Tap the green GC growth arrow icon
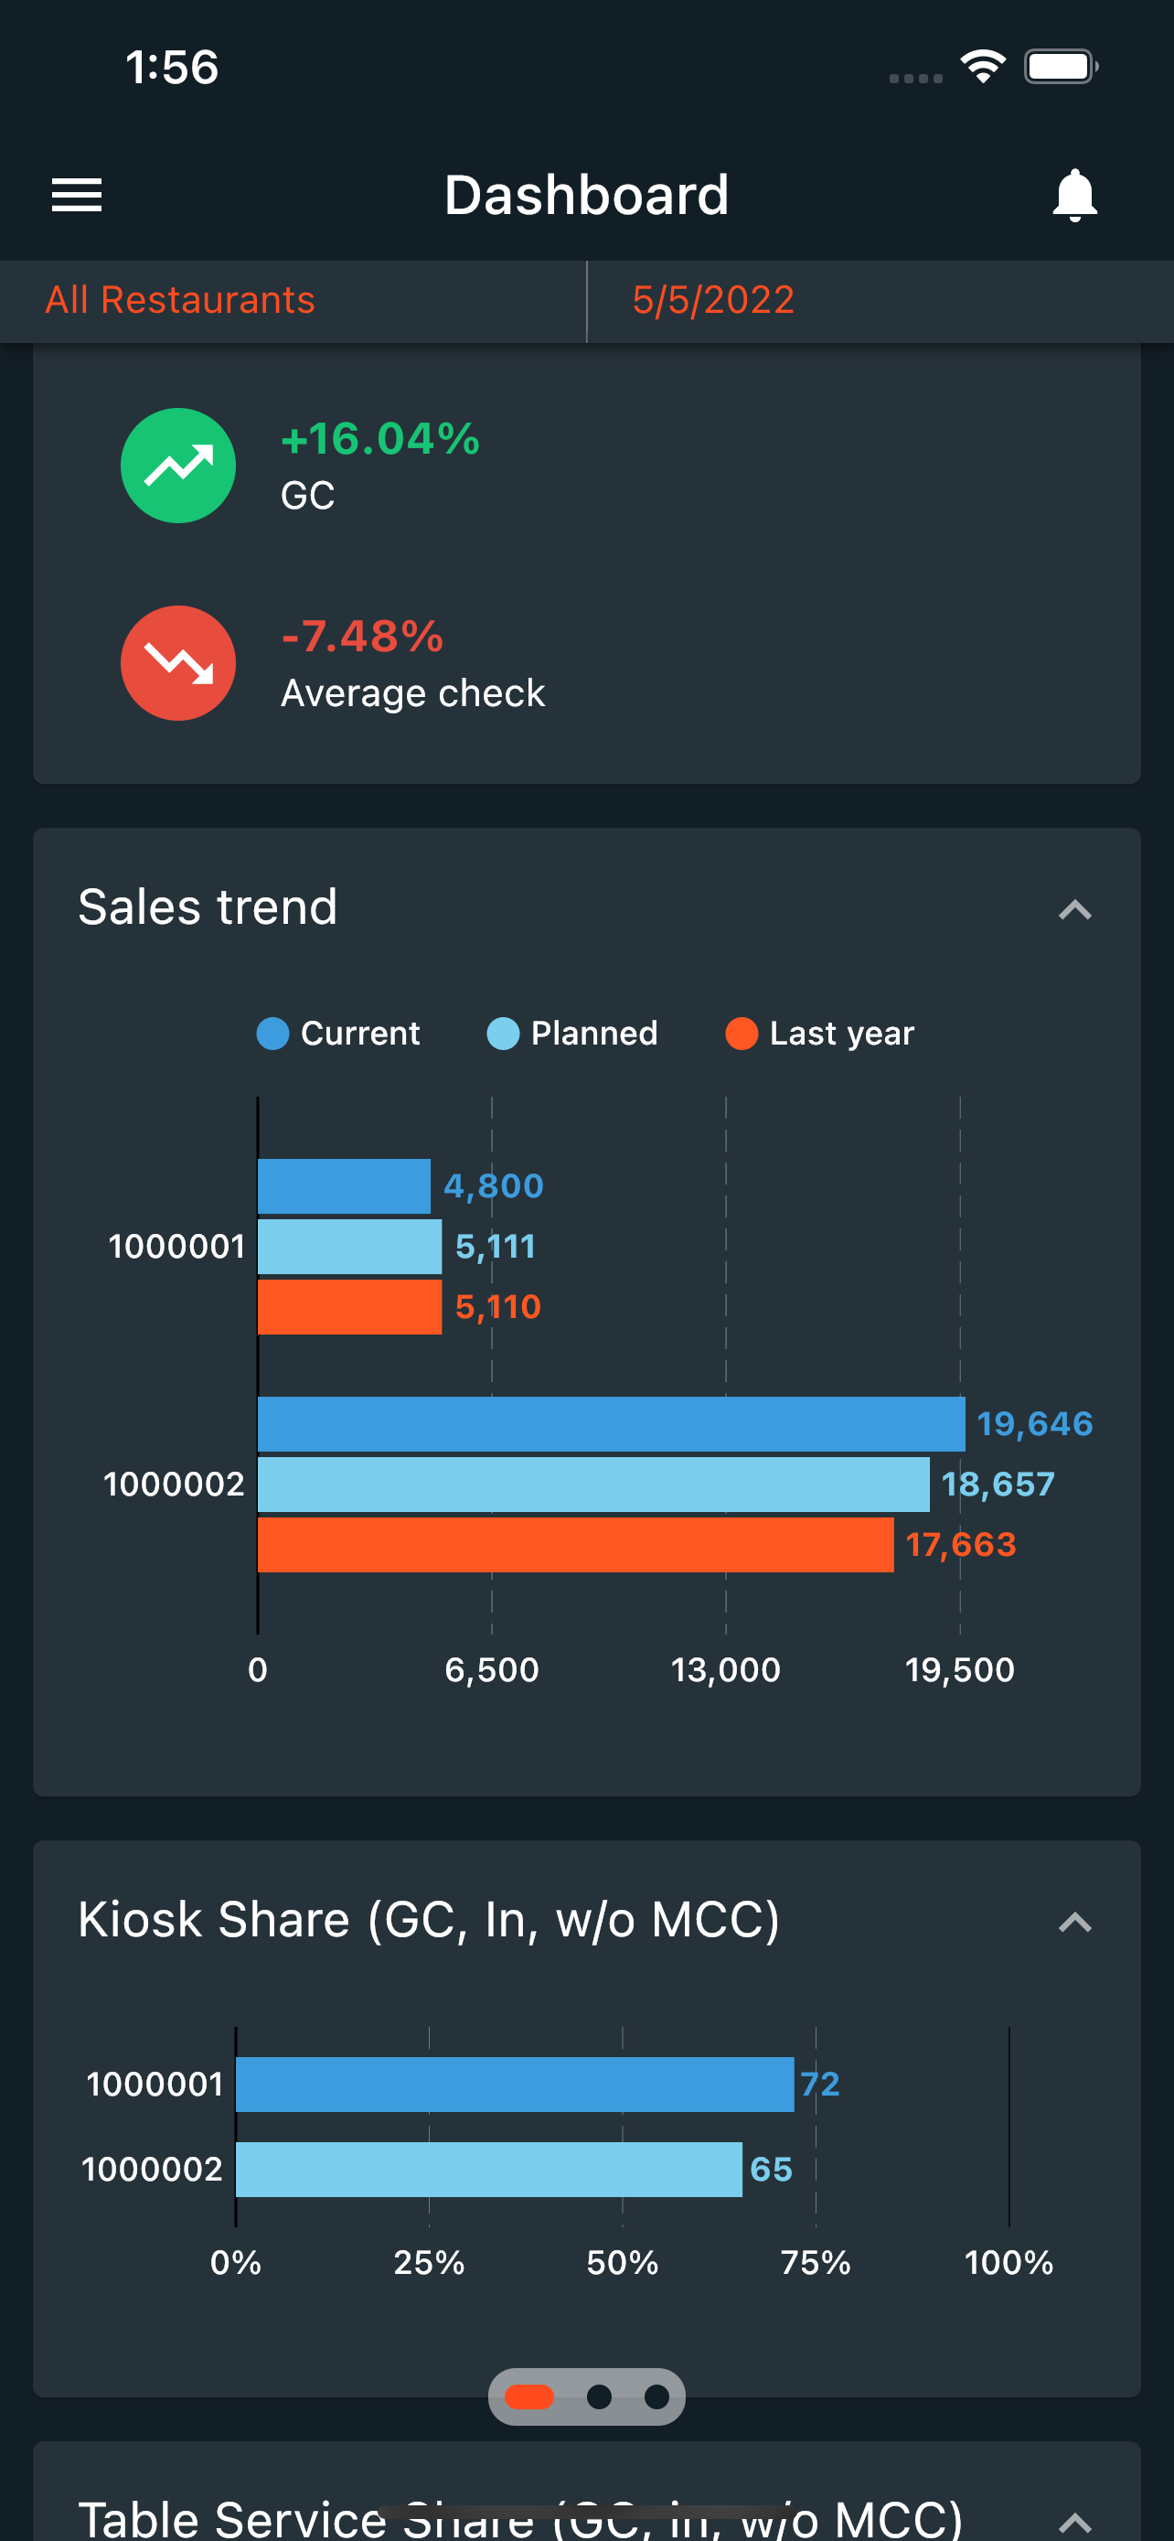Viewport: 1174px width, 2541px height. [178, 465]
